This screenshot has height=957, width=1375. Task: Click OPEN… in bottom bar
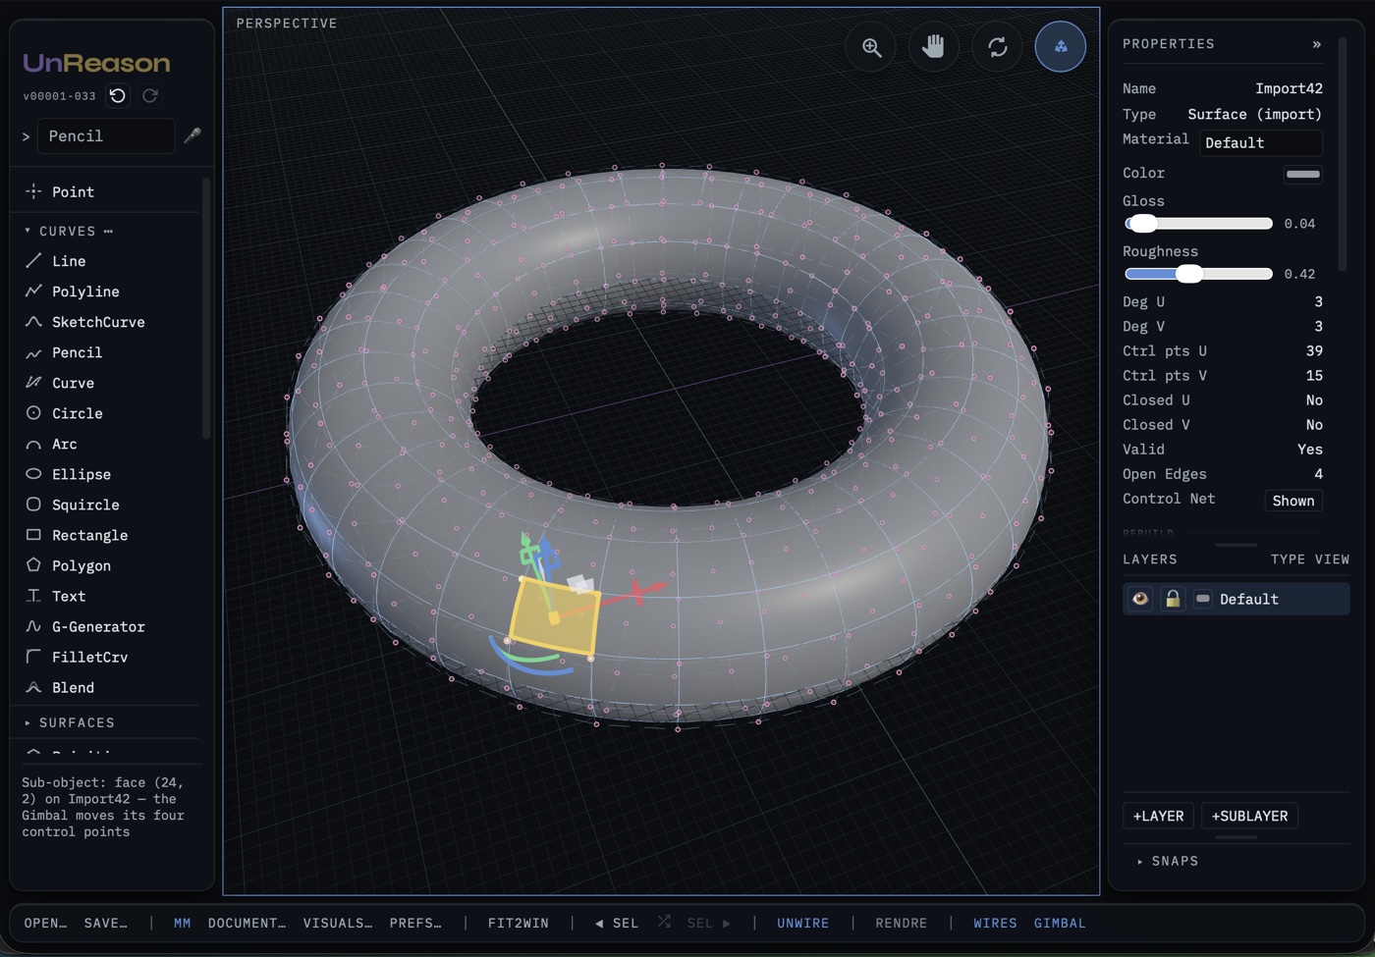coord(45,923)
